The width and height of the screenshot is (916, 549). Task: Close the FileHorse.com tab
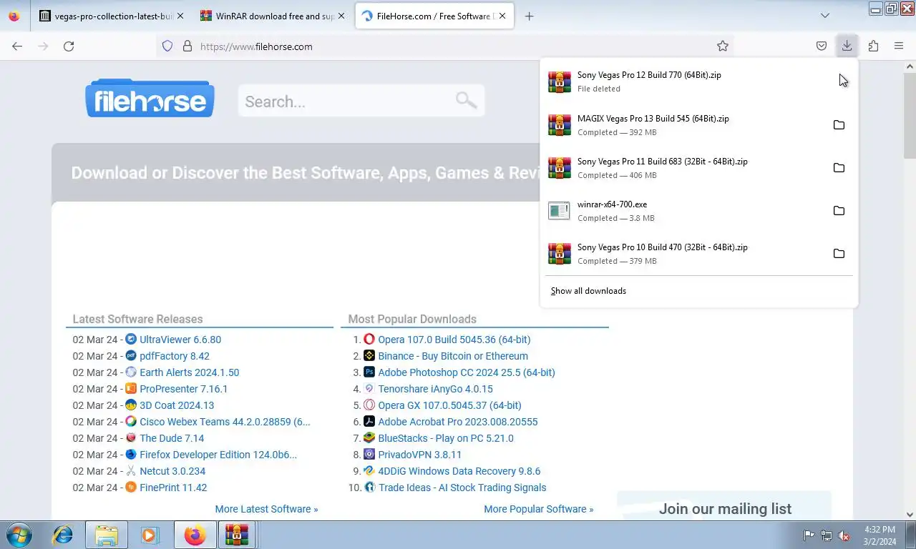coord(502,16)
